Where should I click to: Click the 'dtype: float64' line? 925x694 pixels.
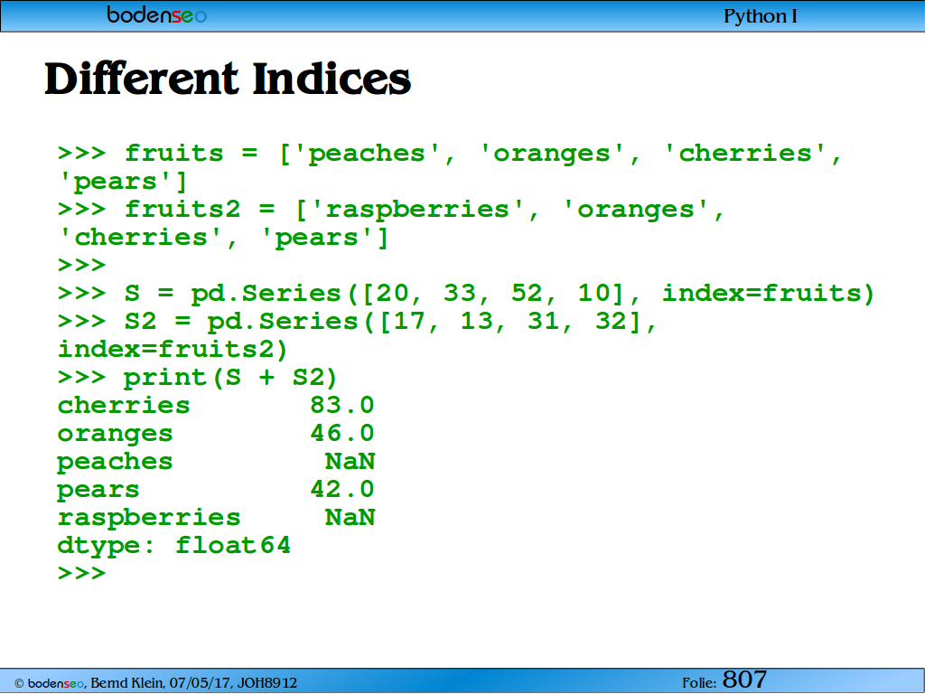[x=174, y=545]
